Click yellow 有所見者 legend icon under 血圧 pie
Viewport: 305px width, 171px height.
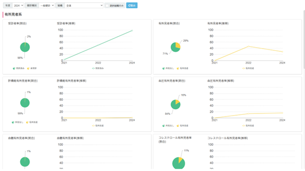pyautogui.click(x=178, y=125)
